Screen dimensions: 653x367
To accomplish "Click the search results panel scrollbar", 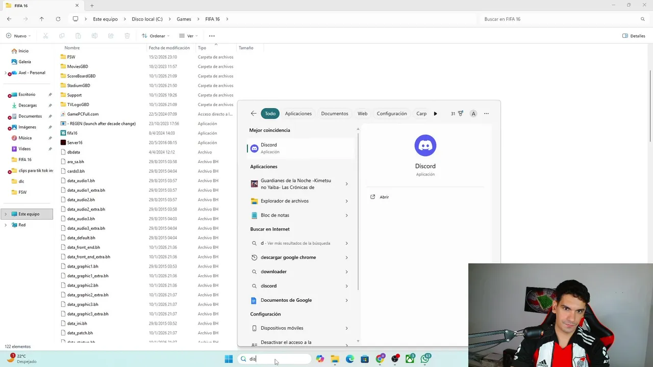I will (x=358, y=211).
